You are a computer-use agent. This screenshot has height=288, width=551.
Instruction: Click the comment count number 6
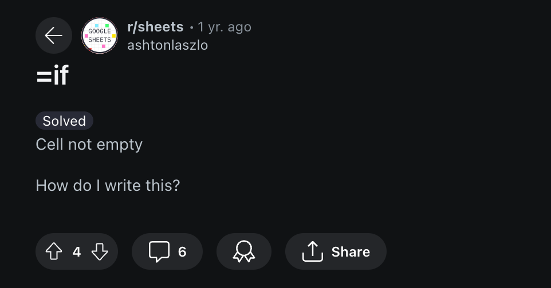[x=182, y=251]
